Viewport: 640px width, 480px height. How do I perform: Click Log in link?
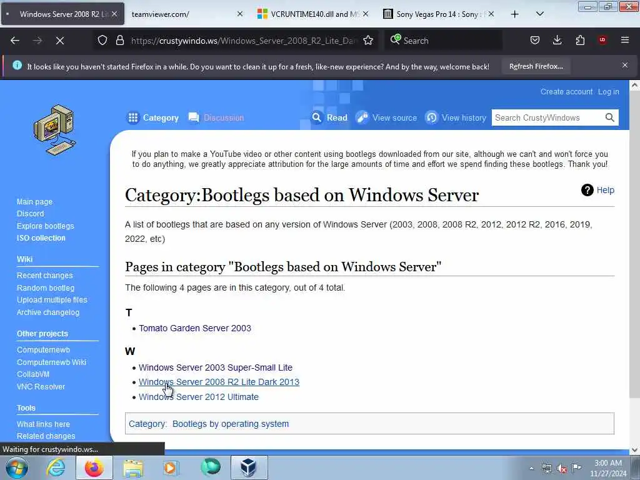coord(608,92)
